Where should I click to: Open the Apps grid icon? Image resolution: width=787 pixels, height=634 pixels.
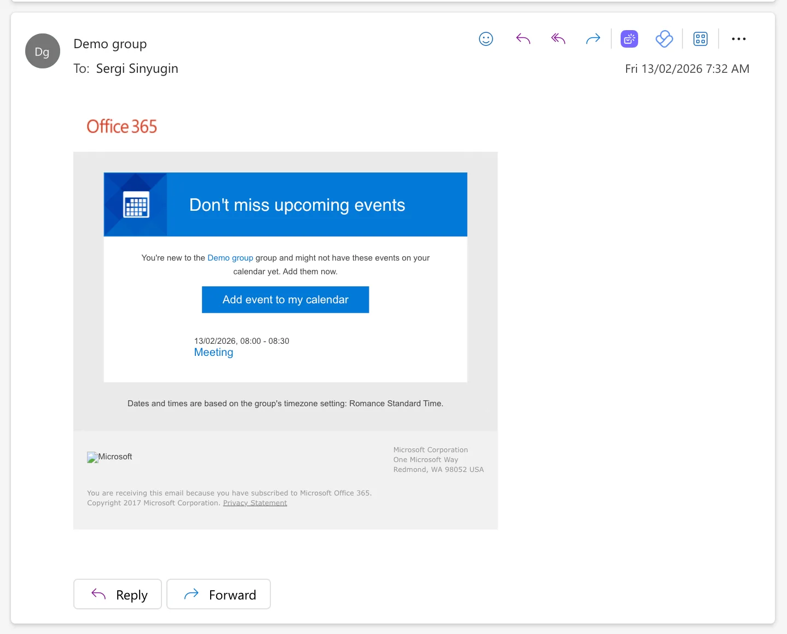700,38
